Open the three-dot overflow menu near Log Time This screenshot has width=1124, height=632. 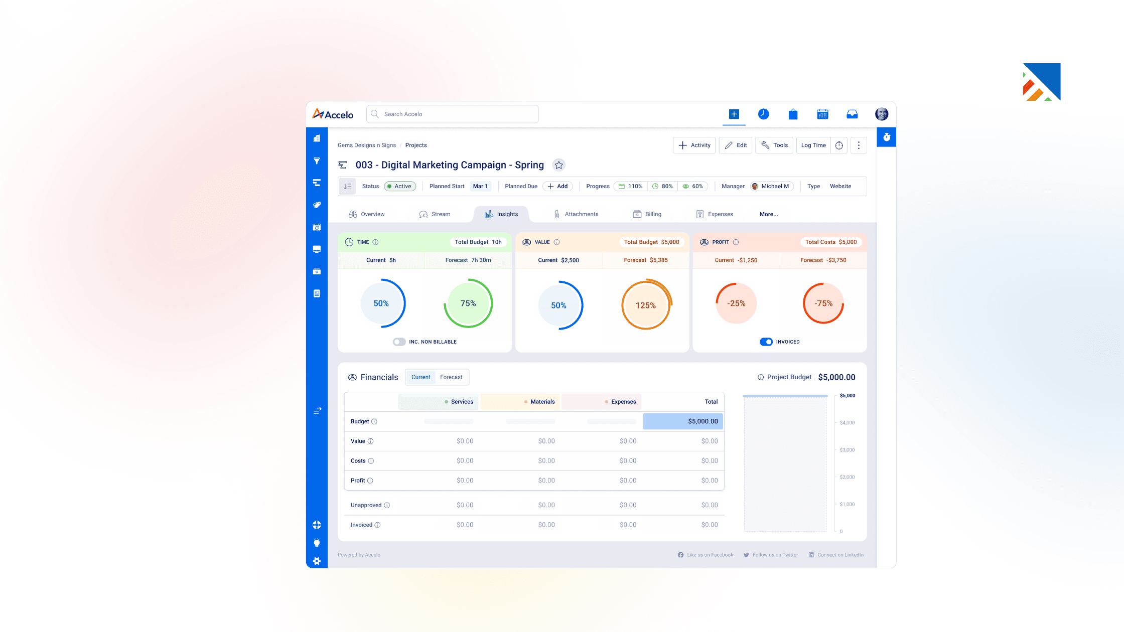[x=859, y=145]
